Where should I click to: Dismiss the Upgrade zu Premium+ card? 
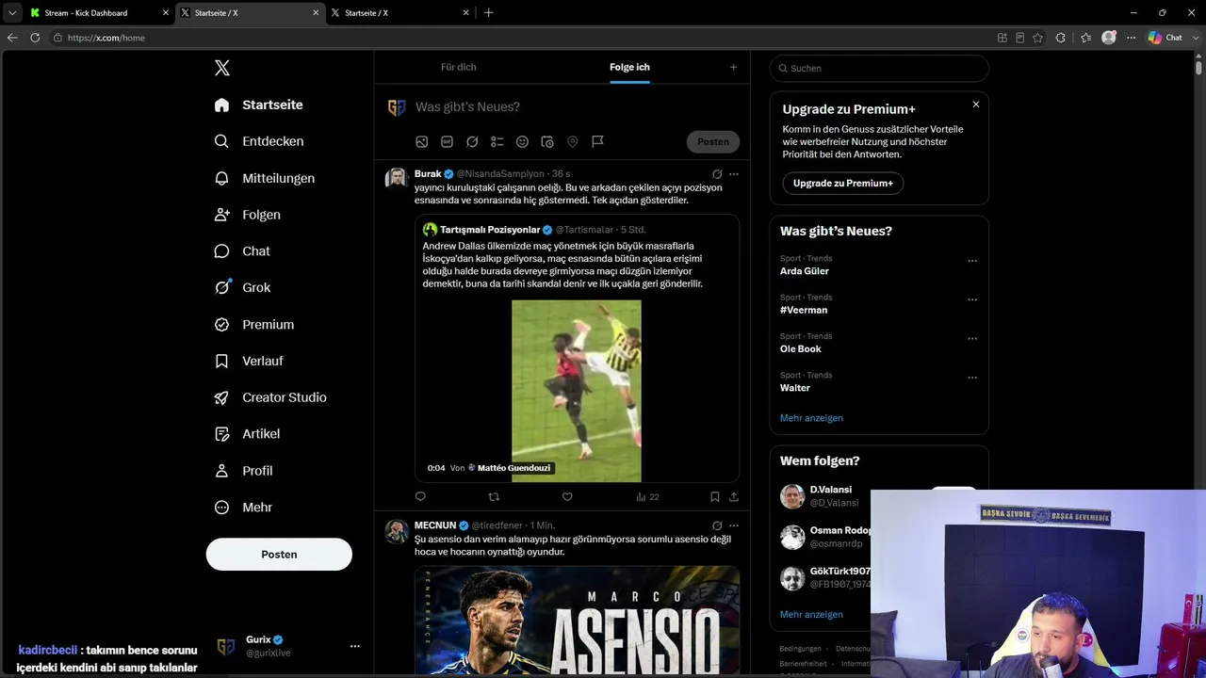click(x=976, y=105)
